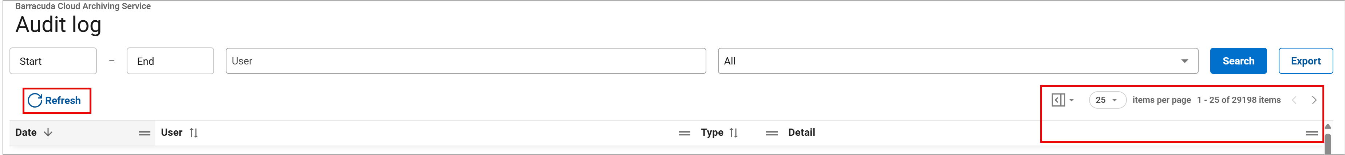Click the Type column drag handle

point(772,133)
